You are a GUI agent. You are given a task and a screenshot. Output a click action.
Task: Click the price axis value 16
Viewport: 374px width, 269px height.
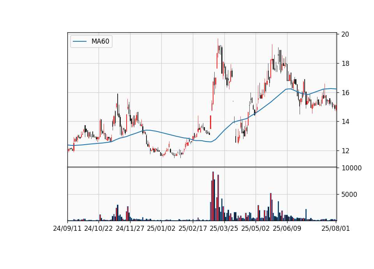click(x=345, y=93)
